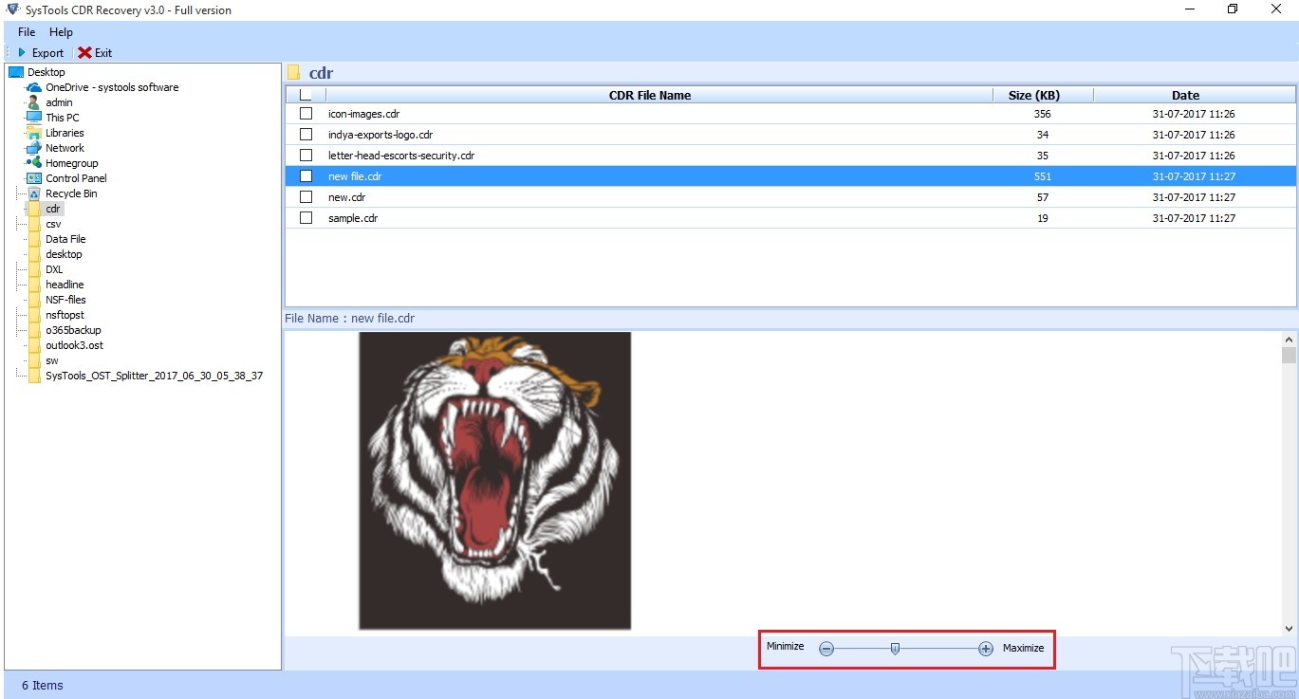Select the DXL folder

(x=54, y=269)
